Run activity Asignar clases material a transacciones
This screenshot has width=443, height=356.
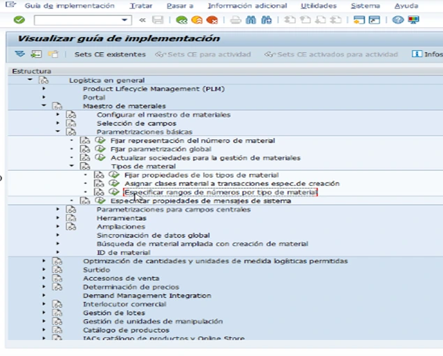tap(114, 183)
